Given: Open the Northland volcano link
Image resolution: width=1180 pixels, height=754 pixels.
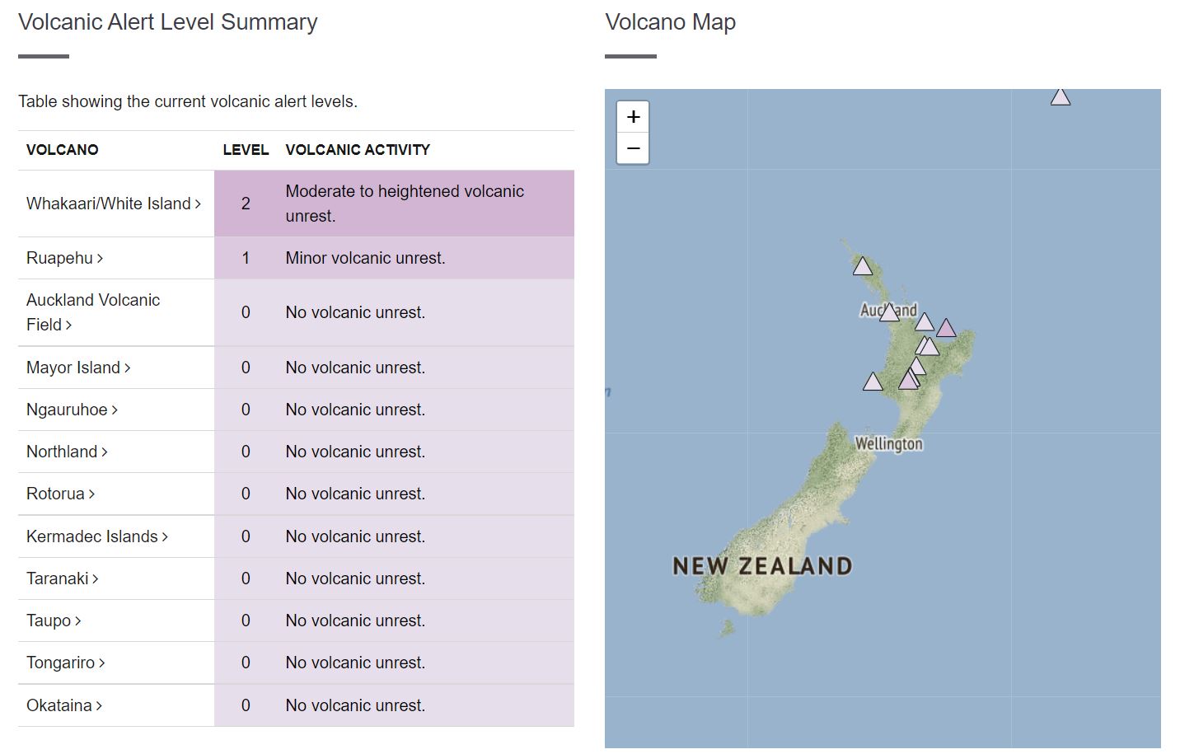Looking at the screenshot, I should coord(67,452).
